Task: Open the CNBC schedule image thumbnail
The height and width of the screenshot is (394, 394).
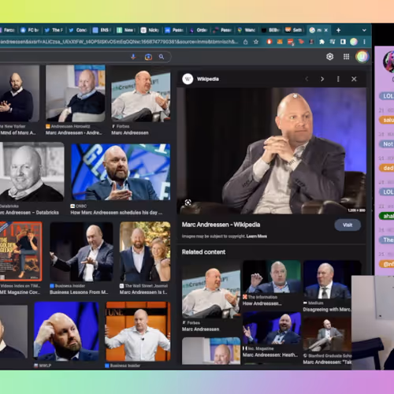Action: (x=121, y=172)
